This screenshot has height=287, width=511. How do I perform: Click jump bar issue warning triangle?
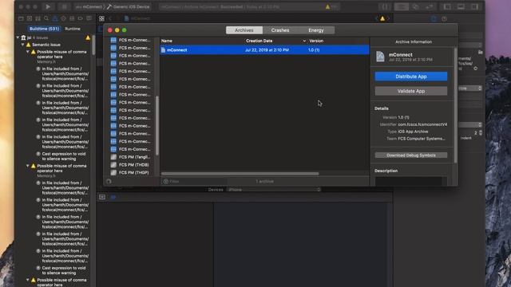(x=382, y=18)
